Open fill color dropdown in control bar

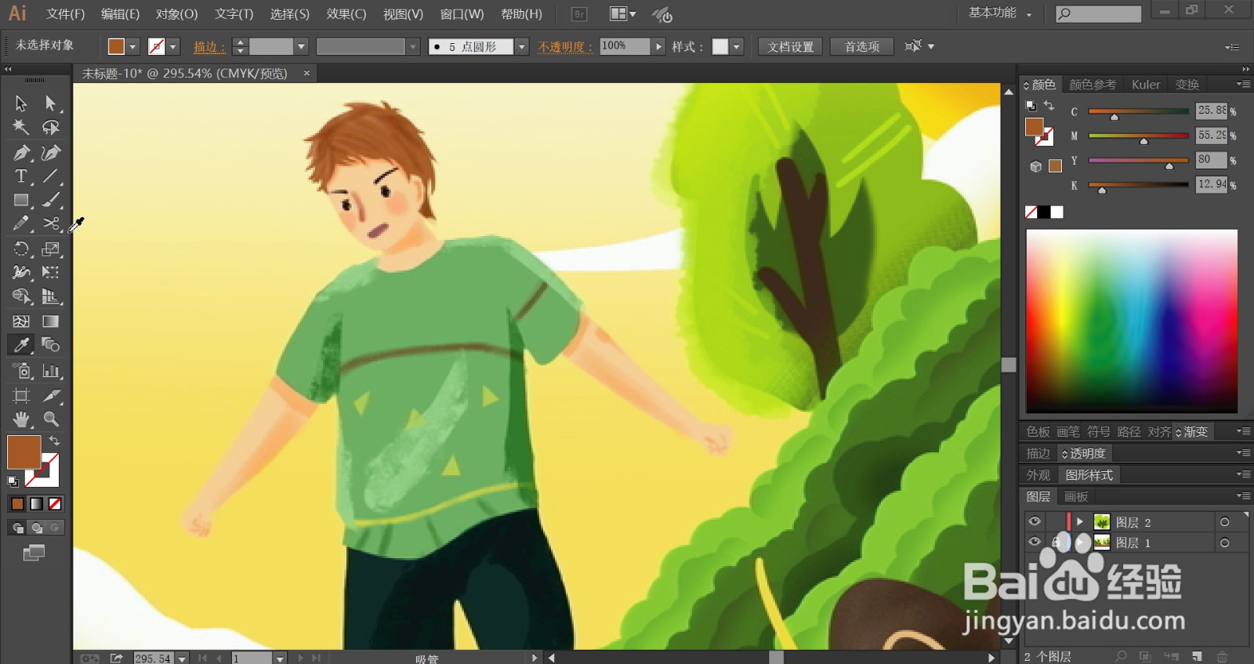133,47
